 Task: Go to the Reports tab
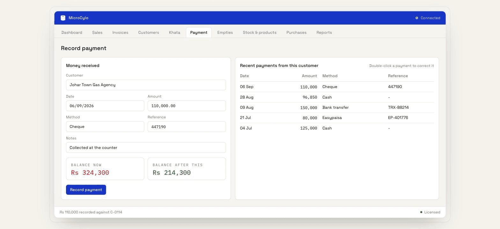pyautogui.click(x=324, y=33)
